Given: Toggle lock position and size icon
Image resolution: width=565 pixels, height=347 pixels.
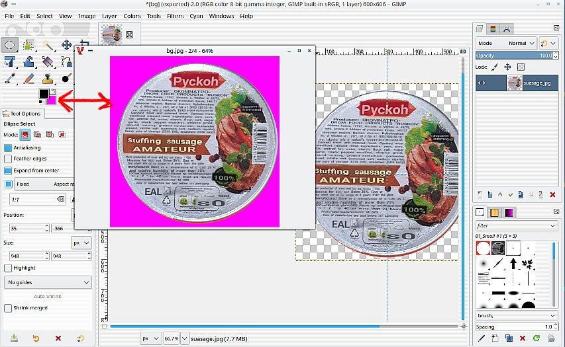Looking at the screenshot, I should [x=508, y=67].
